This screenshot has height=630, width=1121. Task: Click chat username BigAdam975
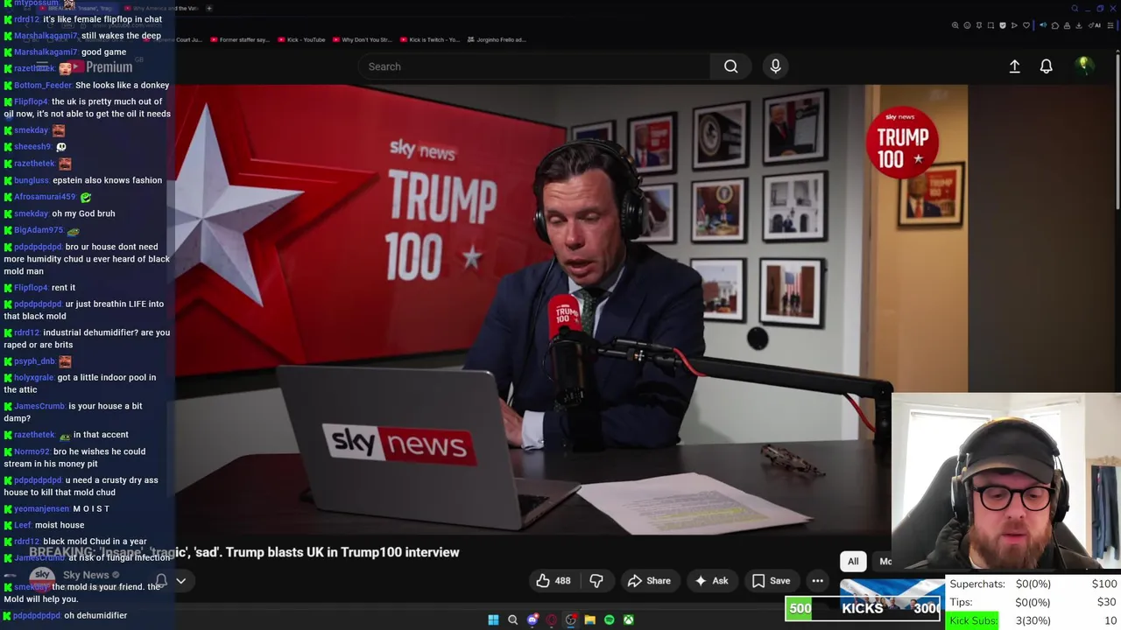[39, 230]
